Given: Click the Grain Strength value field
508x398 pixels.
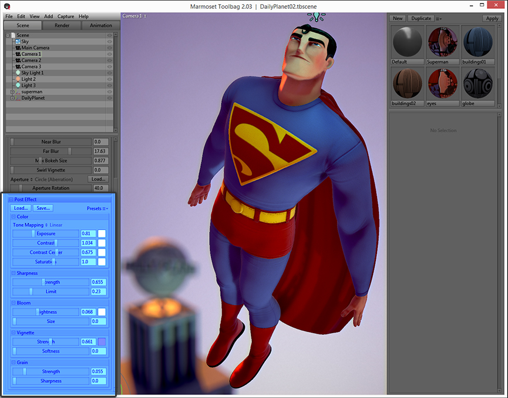Looking at the screenshot, I should 98,372.
